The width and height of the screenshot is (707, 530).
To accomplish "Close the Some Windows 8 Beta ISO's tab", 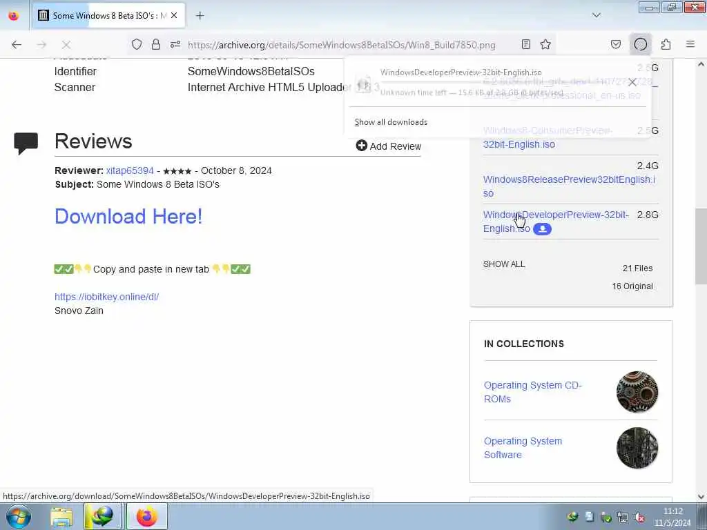I will coord(174,15).
